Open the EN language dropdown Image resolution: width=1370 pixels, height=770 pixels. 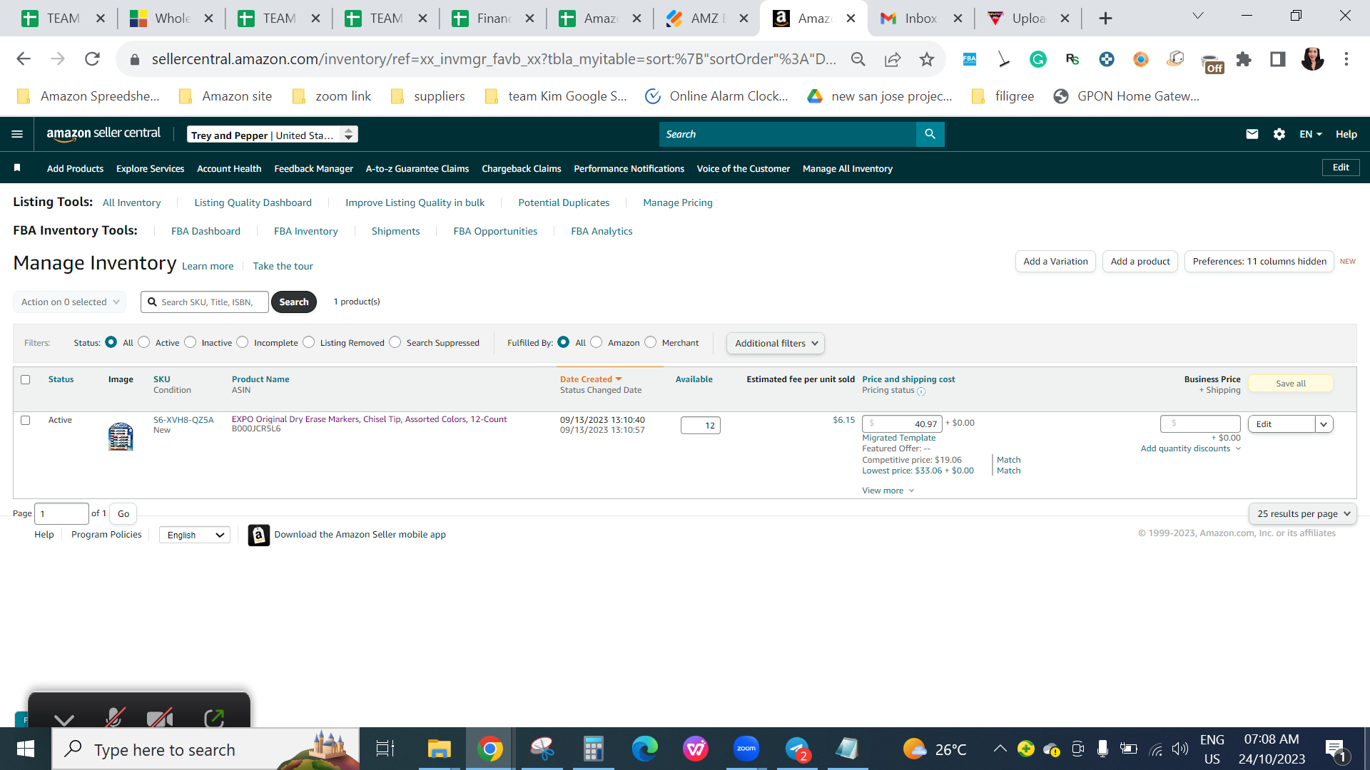1311,134
